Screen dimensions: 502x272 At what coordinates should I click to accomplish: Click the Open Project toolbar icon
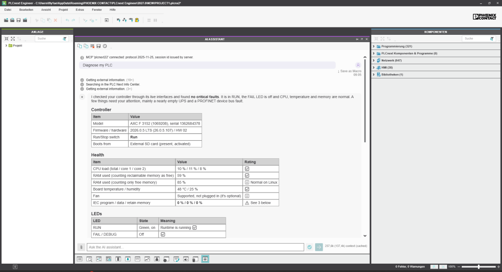coord(12,20)
